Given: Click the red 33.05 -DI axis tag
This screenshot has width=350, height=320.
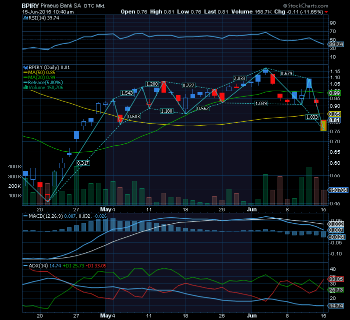Looking at the screenshot, I should click(335, 279).
